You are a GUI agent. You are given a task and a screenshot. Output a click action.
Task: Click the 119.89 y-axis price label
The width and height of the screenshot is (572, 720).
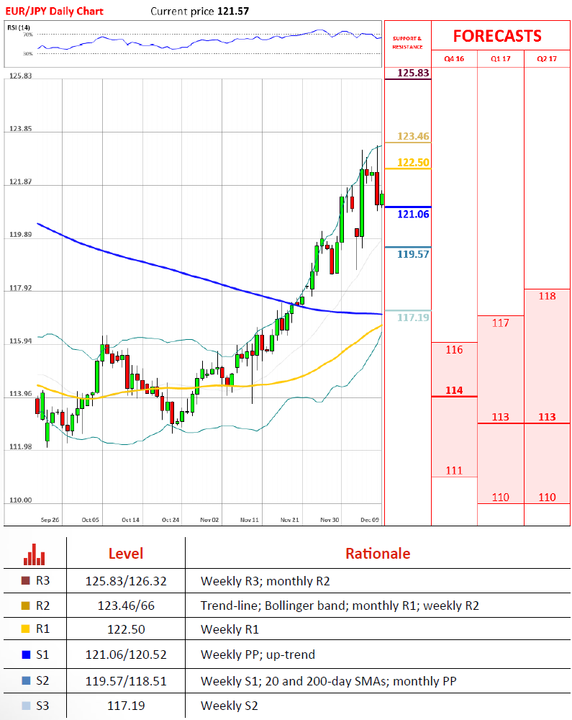tap(21, 235)
